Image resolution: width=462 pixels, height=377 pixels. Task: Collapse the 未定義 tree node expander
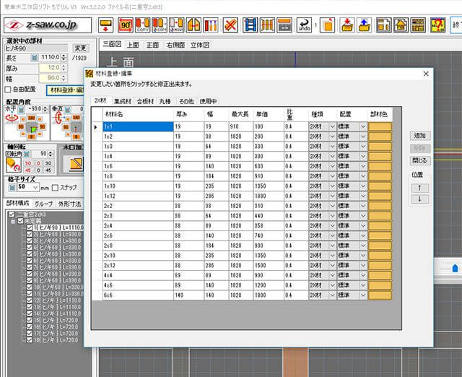point(13,221)
